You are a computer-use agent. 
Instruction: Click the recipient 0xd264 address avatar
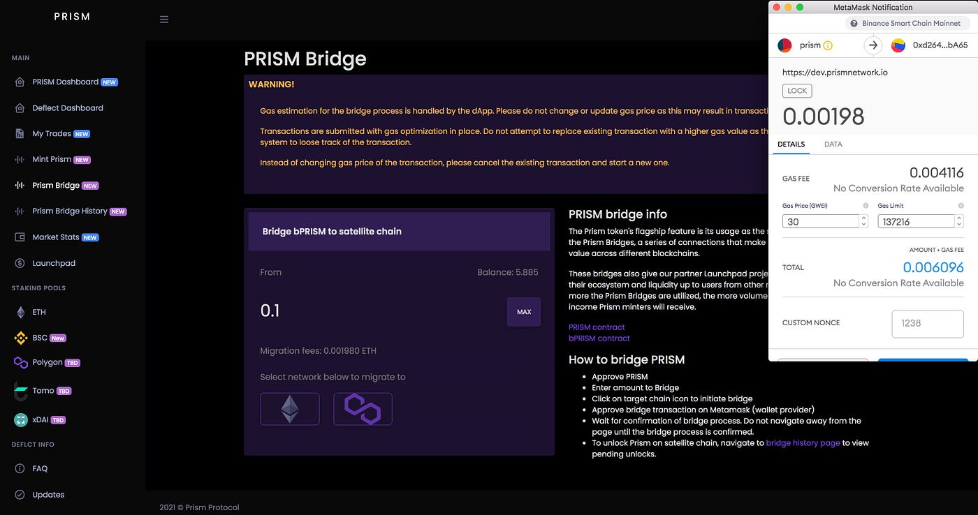[x=898, y=45]
